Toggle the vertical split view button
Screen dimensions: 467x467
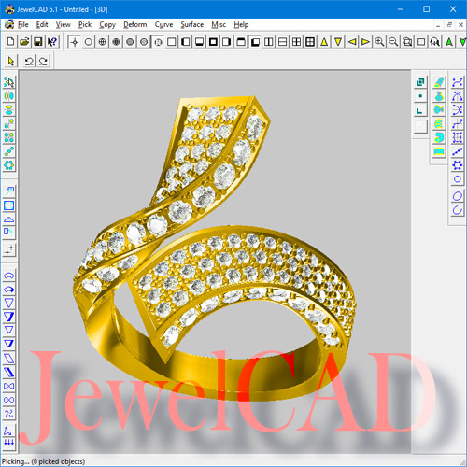tap(268, 41)
